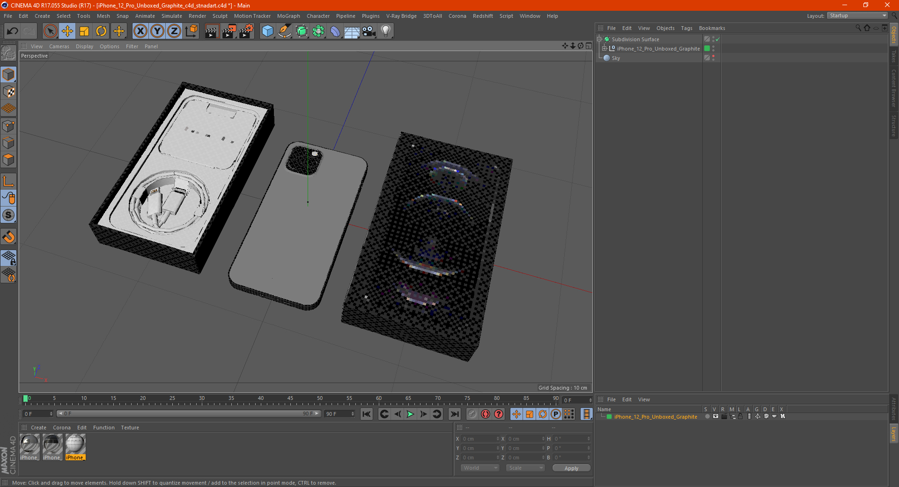The width and height of the screenshot is (899, 487).
Task: Activate the Scale tool icon
Action: tap(84, 31)
